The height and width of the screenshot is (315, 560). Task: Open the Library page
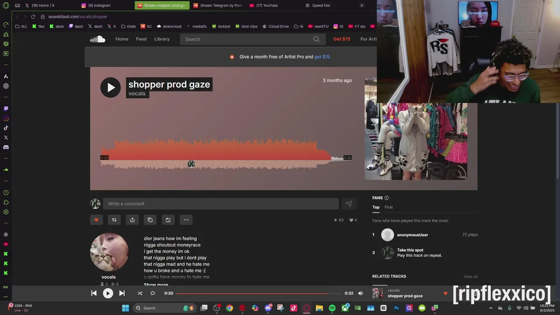[162, 39]
